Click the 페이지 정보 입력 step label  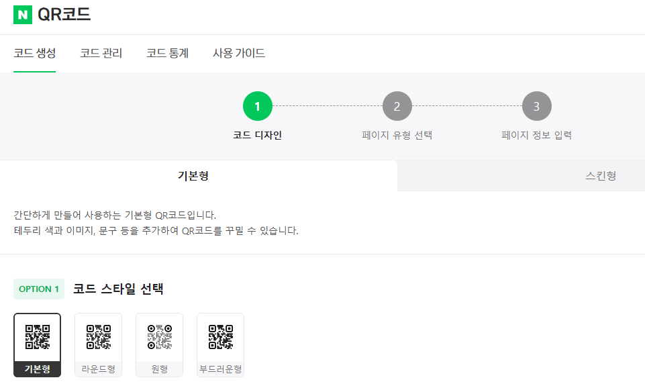click(536, 135)
